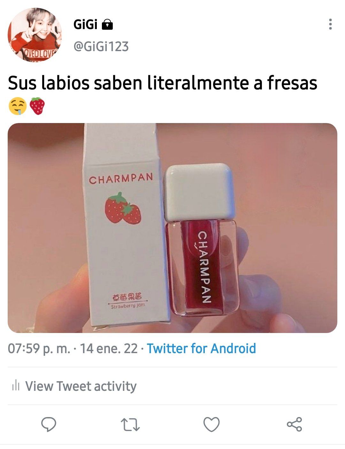Click the 14 ene. 22 date

point(109,348)
